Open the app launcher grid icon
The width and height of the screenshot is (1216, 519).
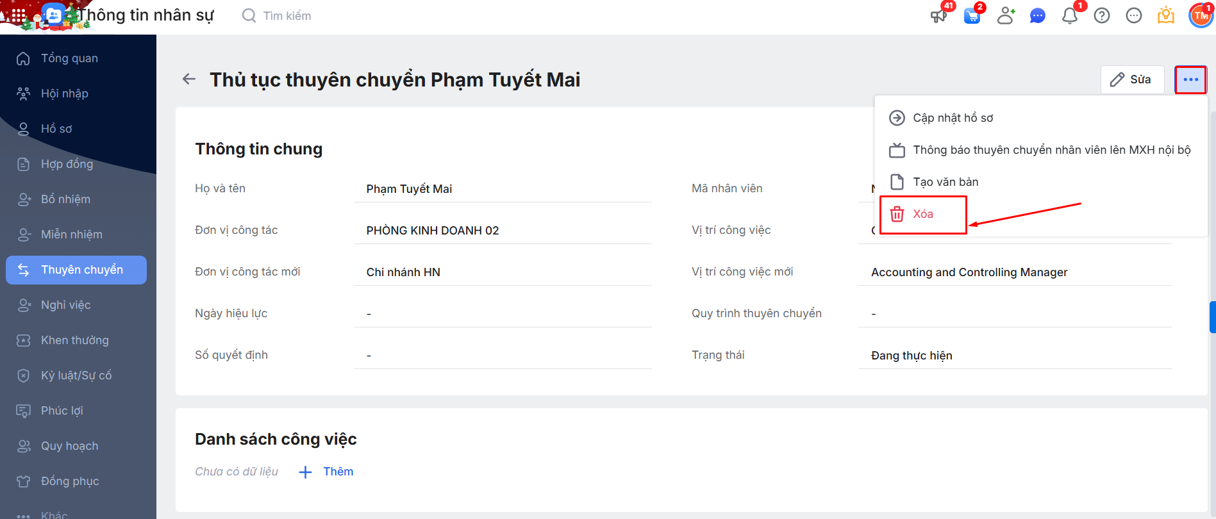tap(19, 15)
